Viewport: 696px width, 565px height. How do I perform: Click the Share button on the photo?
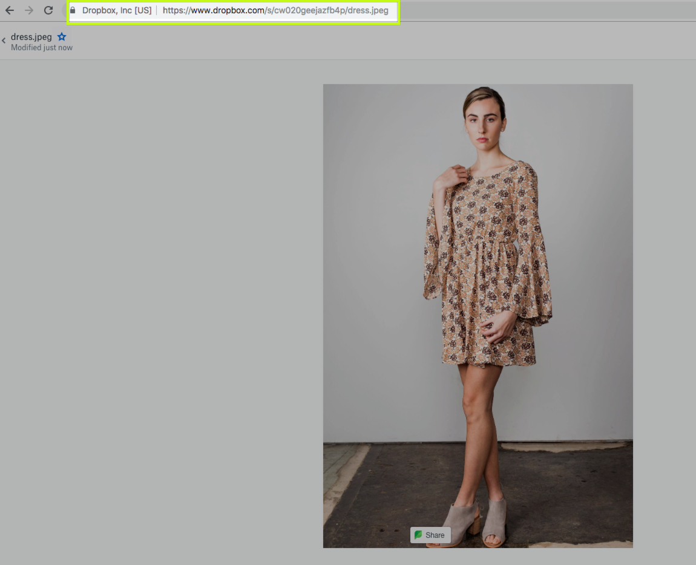[x=430, y=535]
